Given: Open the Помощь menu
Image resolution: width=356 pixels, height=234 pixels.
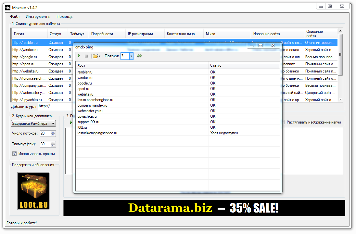Looking at the screenshot, I should click(64, 17).
